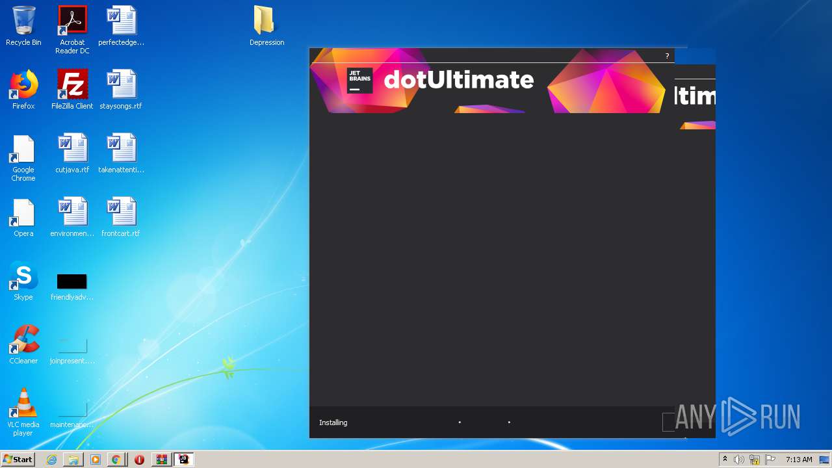Select the takenattenti document icon
Screen dimensions: 832x468
coord(122,154)
